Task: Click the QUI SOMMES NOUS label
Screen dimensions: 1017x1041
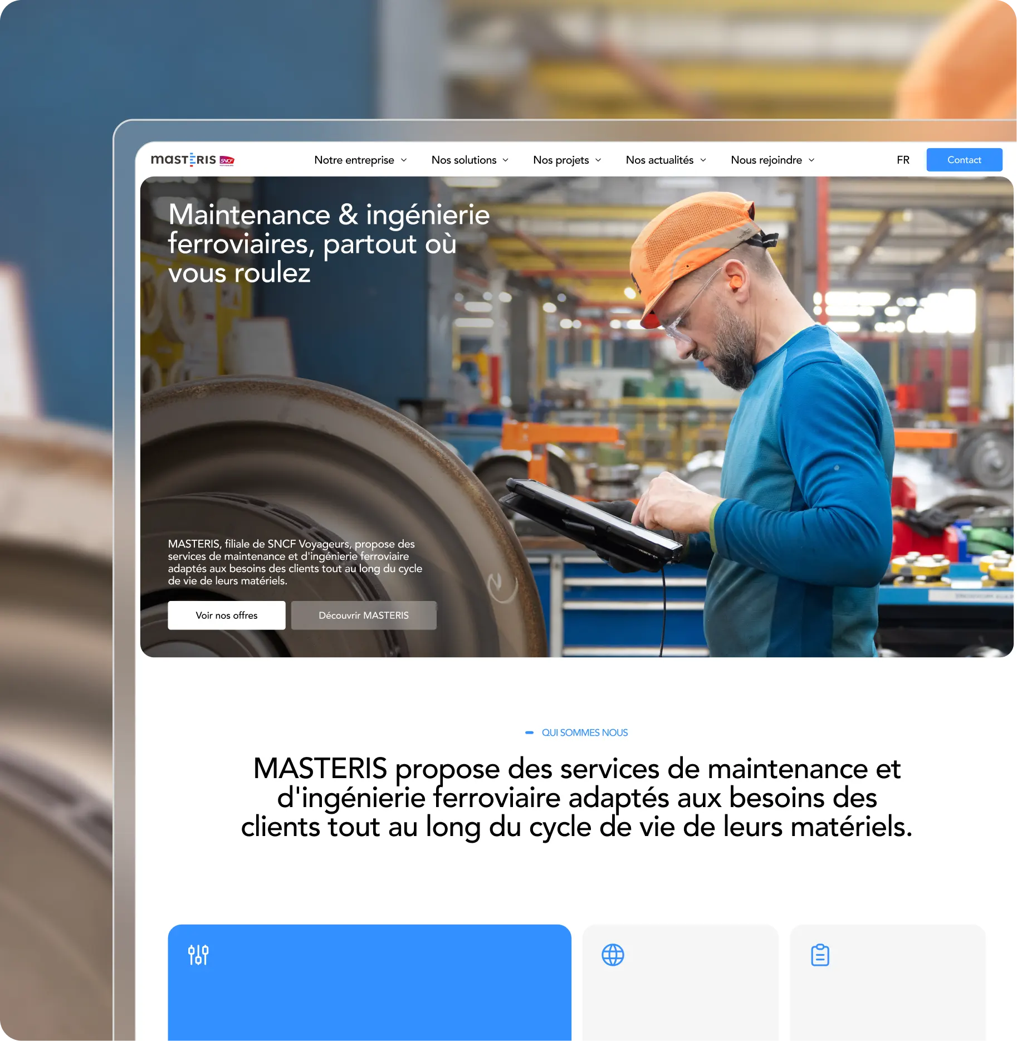Action: coord(585,732)
